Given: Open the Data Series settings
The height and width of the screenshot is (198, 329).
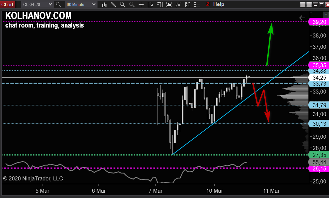Looking at the screenshot, I should click(169, 4).
